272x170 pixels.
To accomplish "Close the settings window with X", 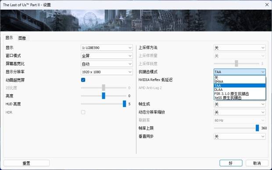I will tap(267, 5).
